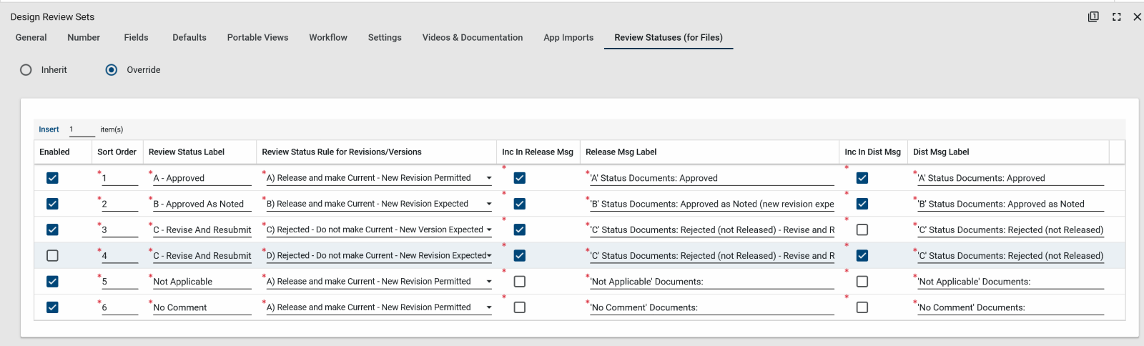Image resolution: width=1144 pixels, height=346 pixels.
Task: Disable the Enabled checkbox for A - Approved
Action: [x=52, y=178]
